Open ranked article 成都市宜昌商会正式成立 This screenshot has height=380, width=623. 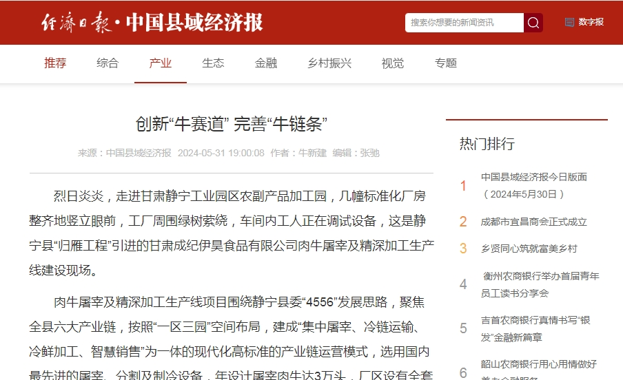click(533, 222)
